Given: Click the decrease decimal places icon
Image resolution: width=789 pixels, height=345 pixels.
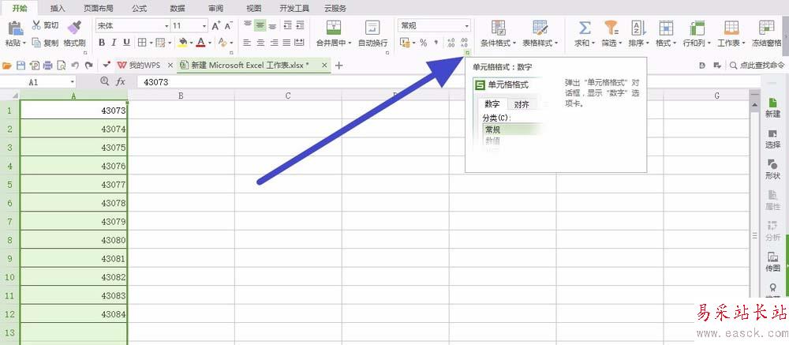Looking at the screenshot, I should 465,43.
